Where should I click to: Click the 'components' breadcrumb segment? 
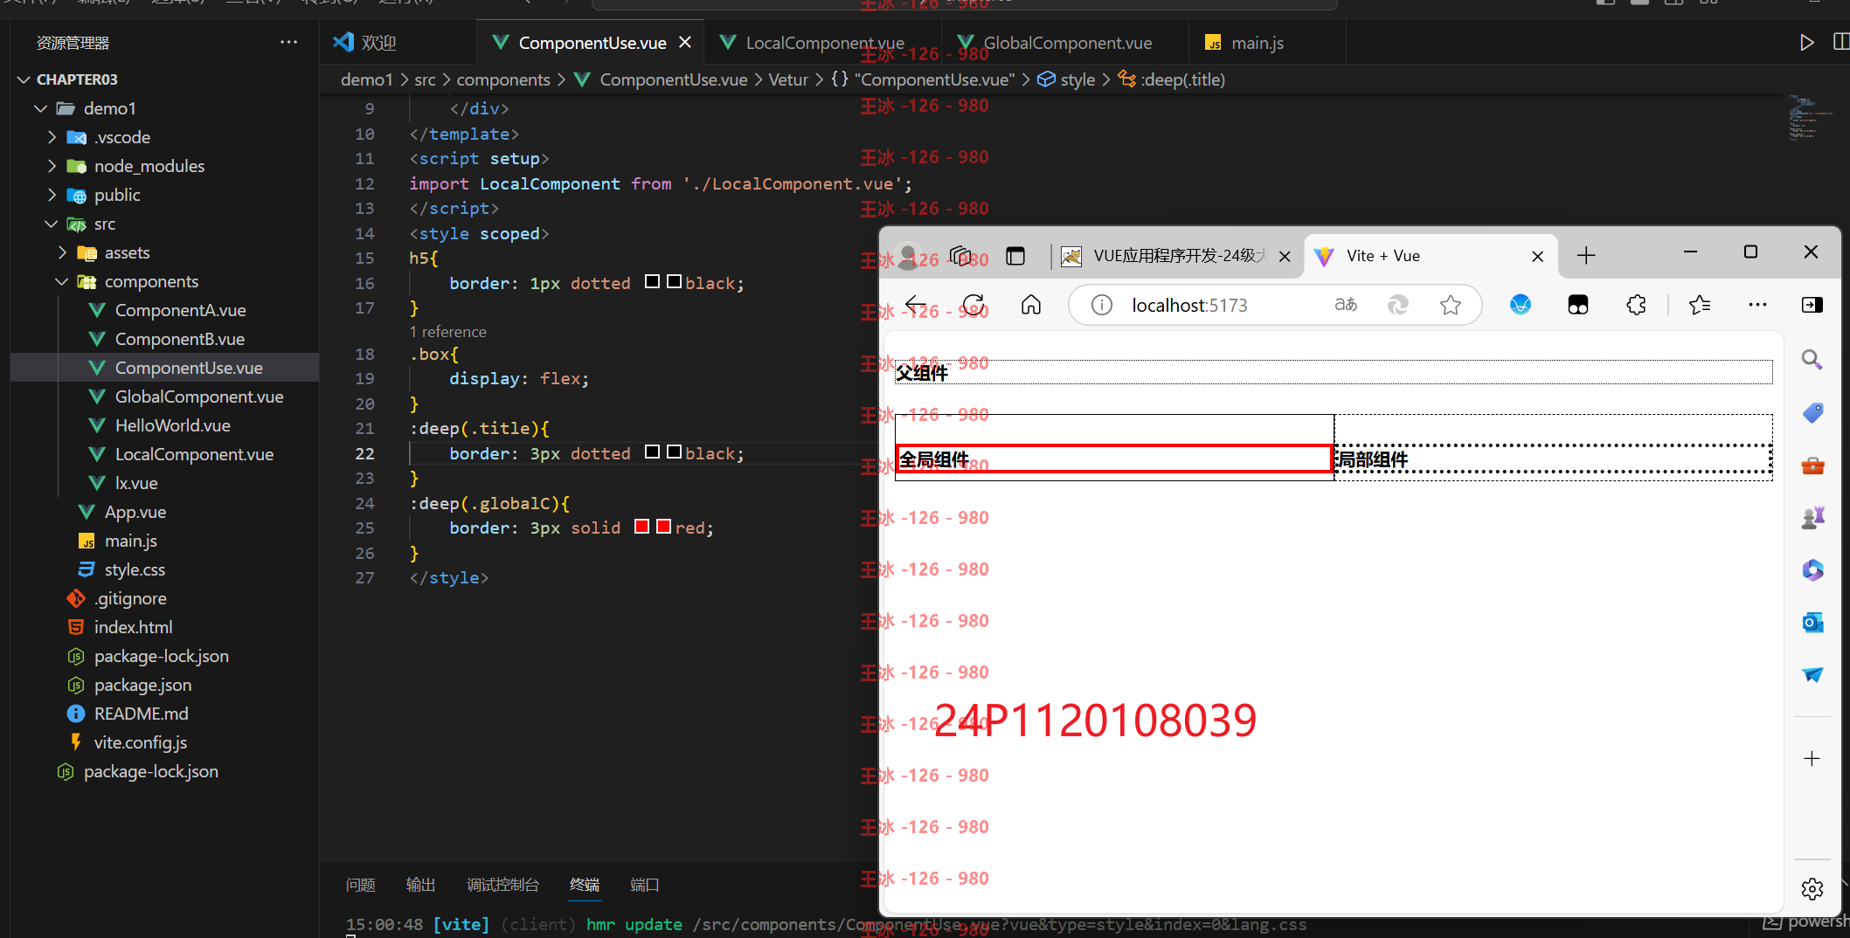(x=503, y=79)
